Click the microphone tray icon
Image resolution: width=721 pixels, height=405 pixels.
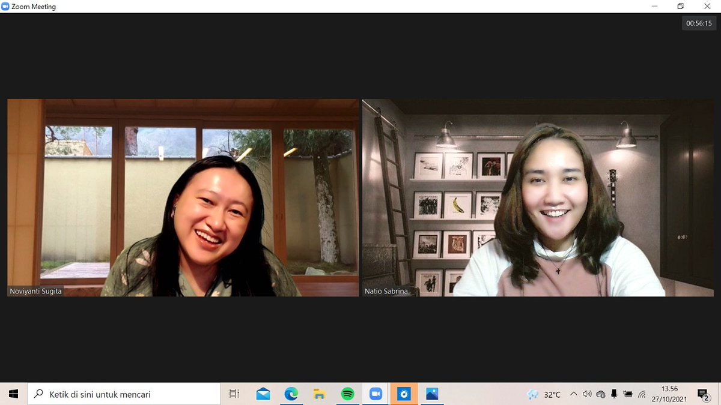[x=614, y=394]
